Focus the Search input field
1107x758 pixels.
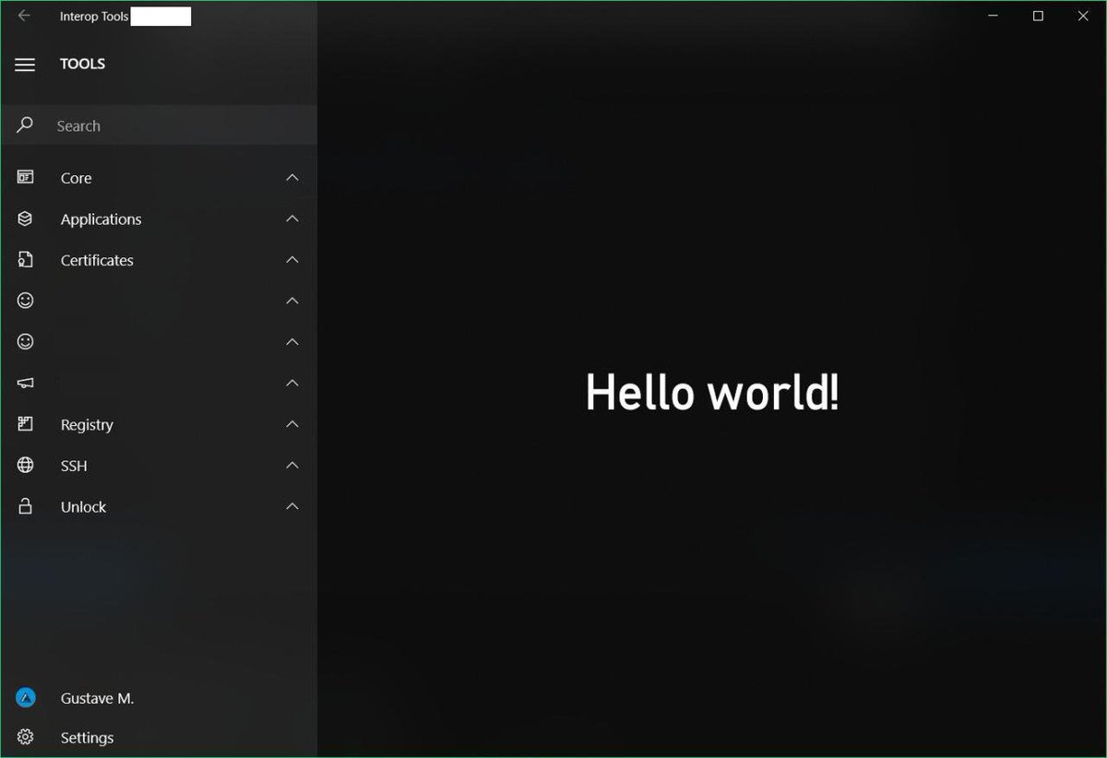click(x=159, y=125)
